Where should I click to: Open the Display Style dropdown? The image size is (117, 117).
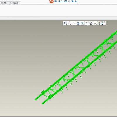point(82,23)
